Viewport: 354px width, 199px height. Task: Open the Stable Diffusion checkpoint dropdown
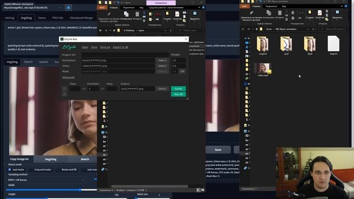pyautogui.click(x=33, y=8)
